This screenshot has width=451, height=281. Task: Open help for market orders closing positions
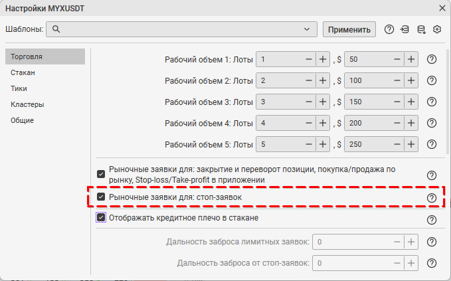click(432, 175)
